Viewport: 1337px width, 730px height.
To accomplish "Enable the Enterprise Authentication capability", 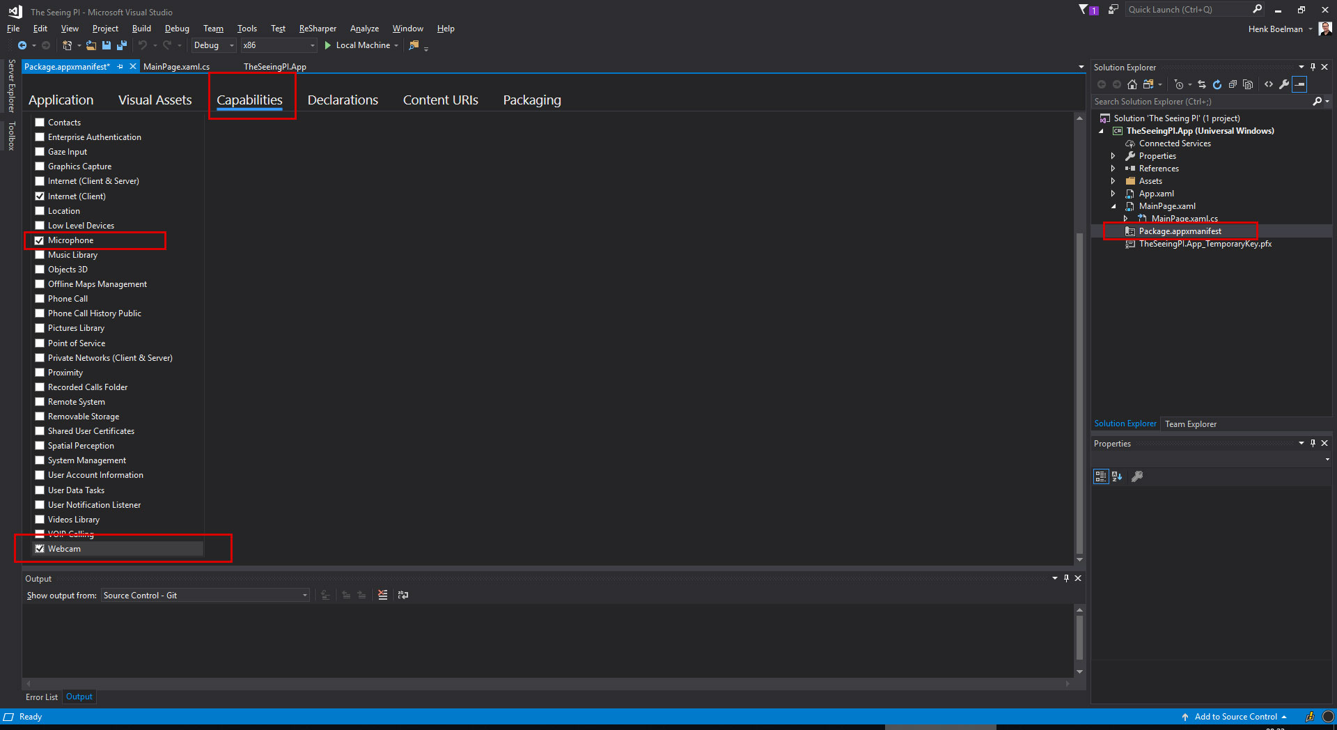I will pos(40,137).
